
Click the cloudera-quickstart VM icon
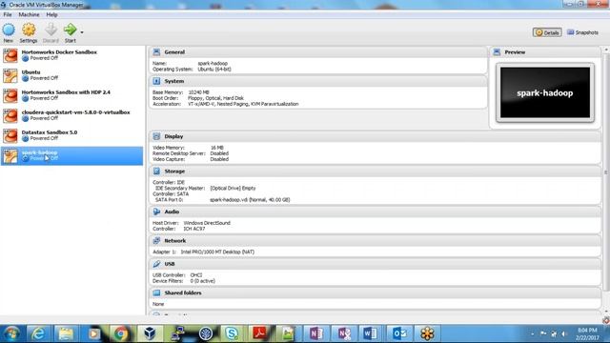(10, 116)
